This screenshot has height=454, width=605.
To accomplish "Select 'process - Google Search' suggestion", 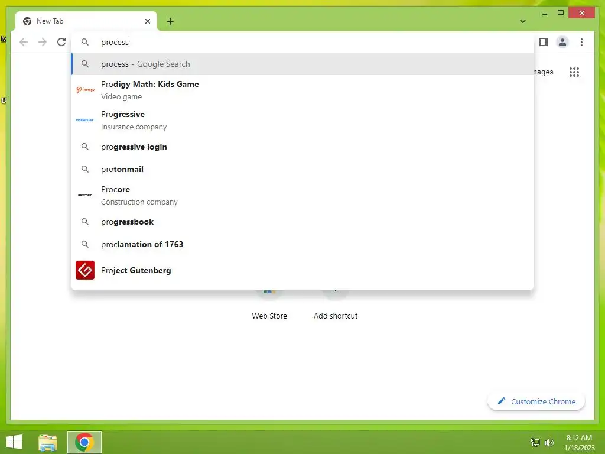I will click(303, 64).
